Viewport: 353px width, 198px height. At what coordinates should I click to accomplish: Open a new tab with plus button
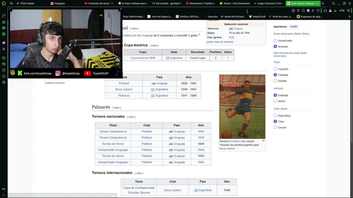[323, 3]
